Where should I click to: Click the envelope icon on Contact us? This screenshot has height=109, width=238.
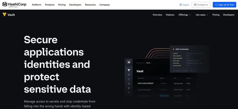click(x=195, y=5)
